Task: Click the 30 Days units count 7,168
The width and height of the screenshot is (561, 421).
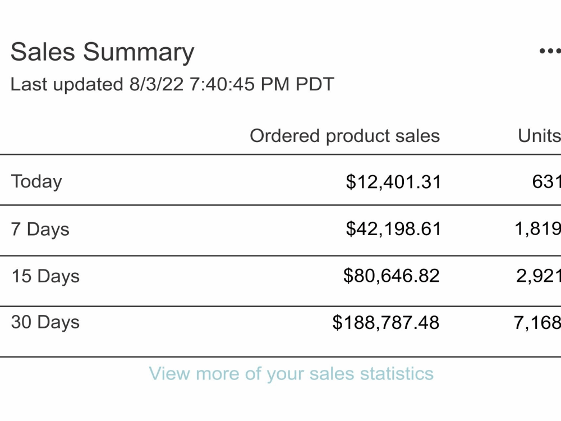Action: tap(537, 323)
